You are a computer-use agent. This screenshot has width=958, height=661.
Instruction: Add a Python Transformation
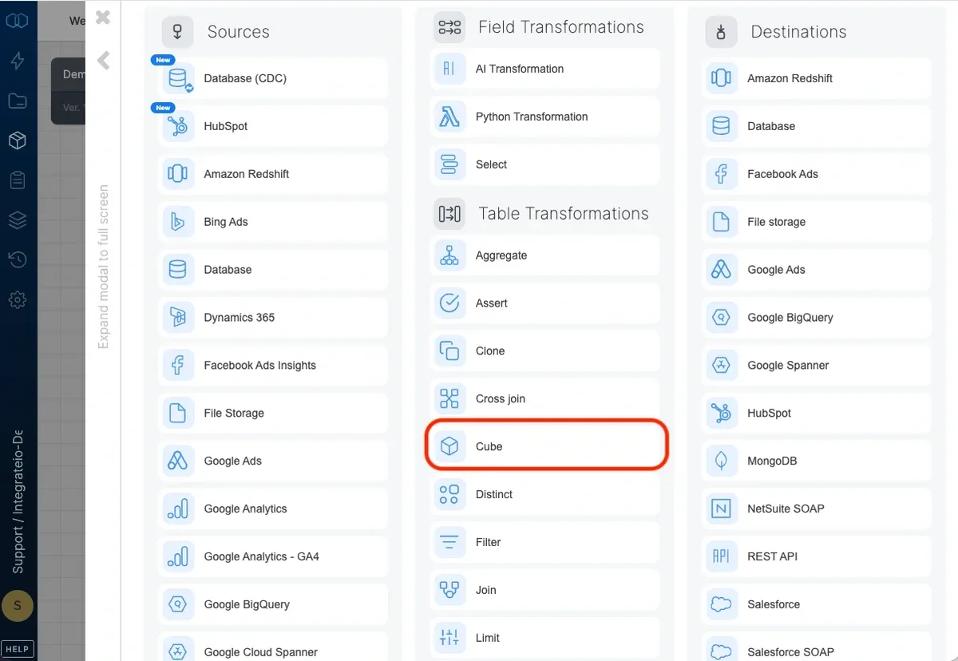[543, 117]
